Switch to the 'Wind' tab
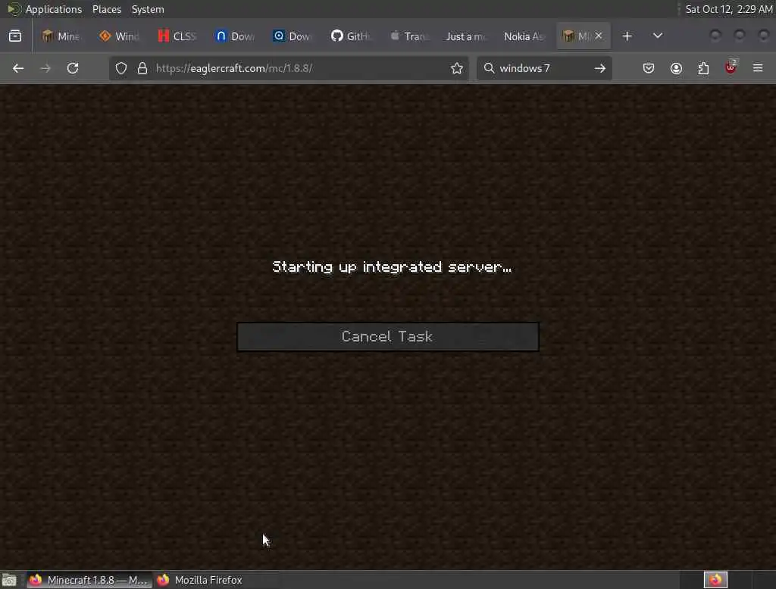This screenshot has height=589, width=776. pyautogui.click(x=119, y=36)
